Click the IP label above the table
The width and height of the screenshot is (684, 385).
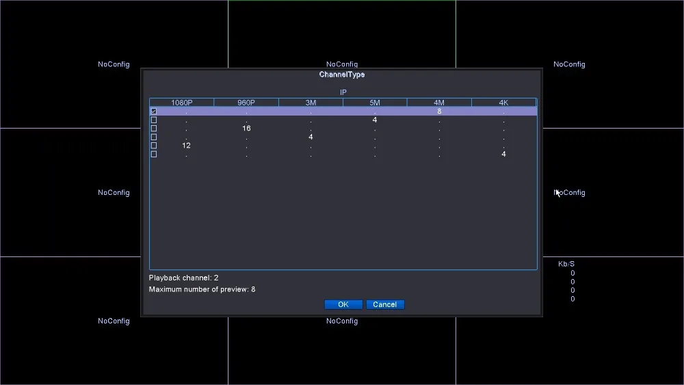pos(343,92)
